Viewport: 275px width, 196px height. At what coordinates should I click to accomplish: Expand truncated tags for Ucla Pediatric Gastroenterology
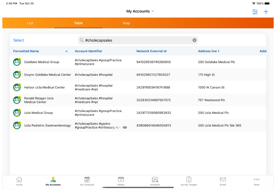(x=125, y=127)
